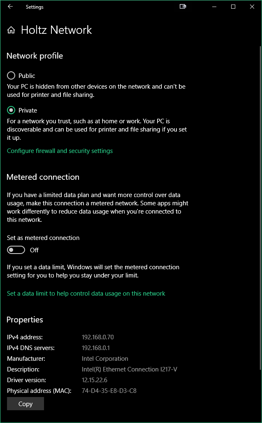
Task: Select the Public network profile
Action: click(x=11, y=75)
